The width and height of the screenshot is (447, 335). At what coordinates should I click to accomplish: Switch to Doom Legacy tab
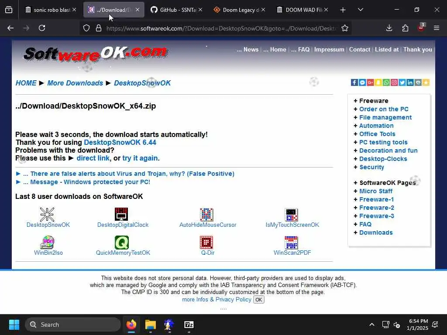coord(241,10)
